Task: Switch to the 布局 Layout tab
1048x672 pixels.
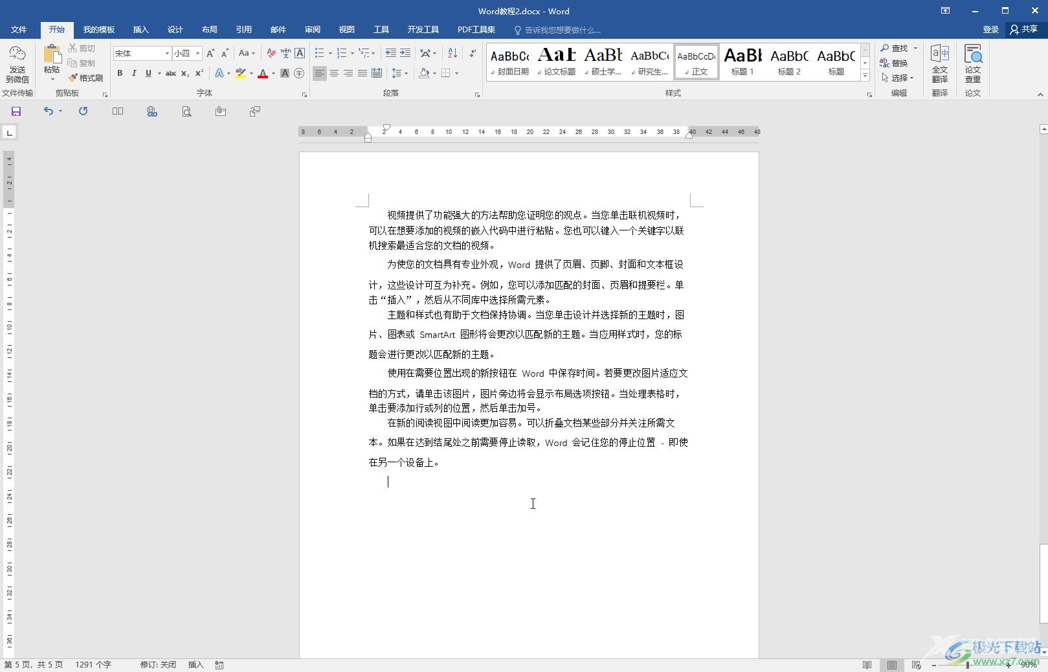Action: [x=209, y=30]
